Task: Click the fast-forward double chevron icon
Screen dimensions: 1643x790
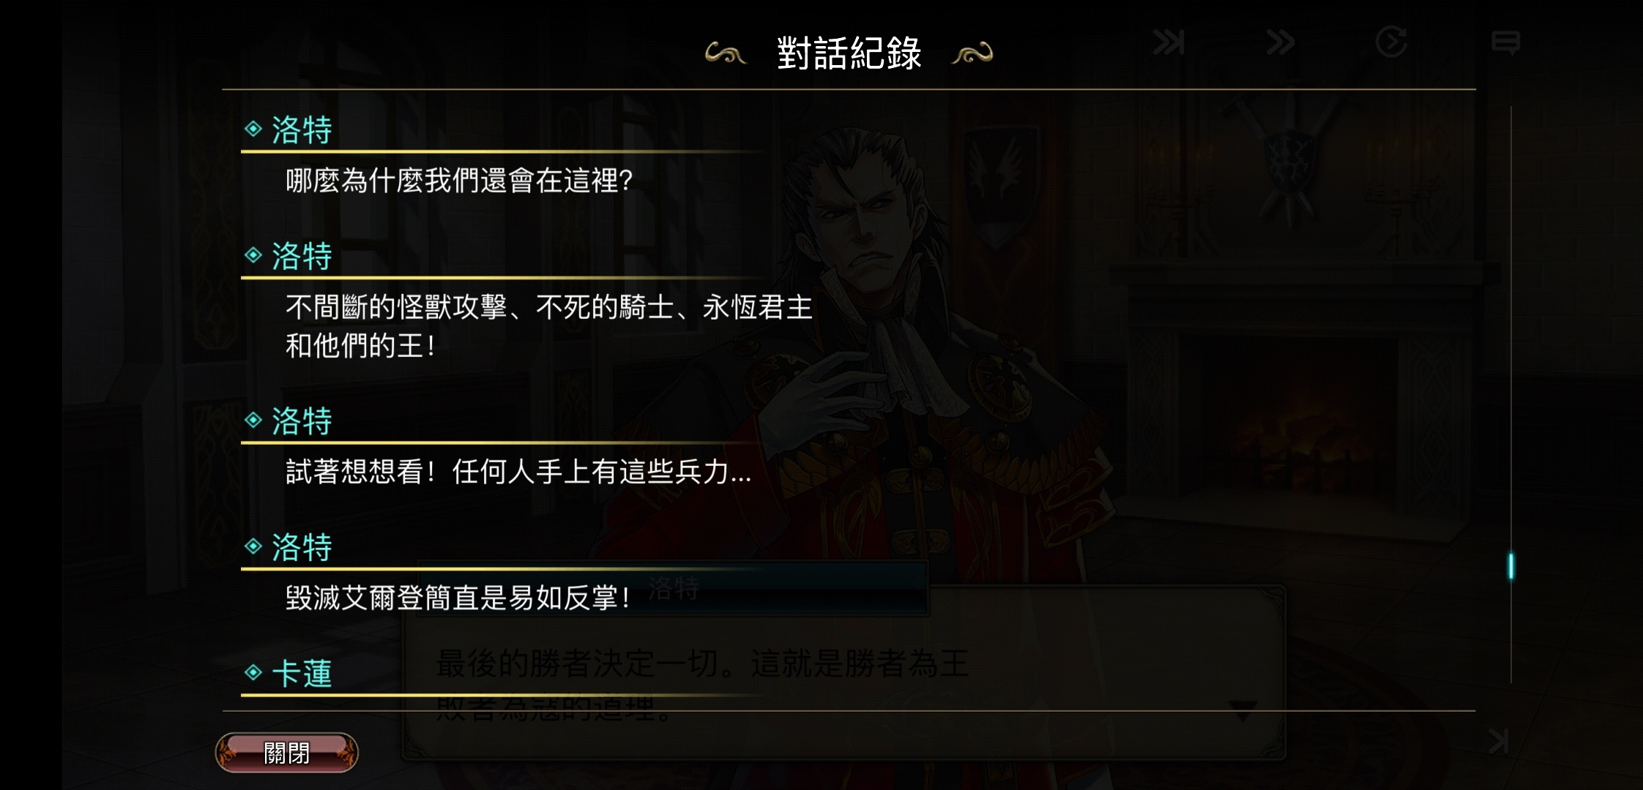Action: click(x=1281, y=42)
